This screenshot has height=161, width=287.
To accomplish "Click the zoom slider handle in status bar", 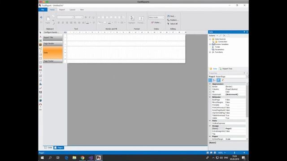I will tap(234, 153).
